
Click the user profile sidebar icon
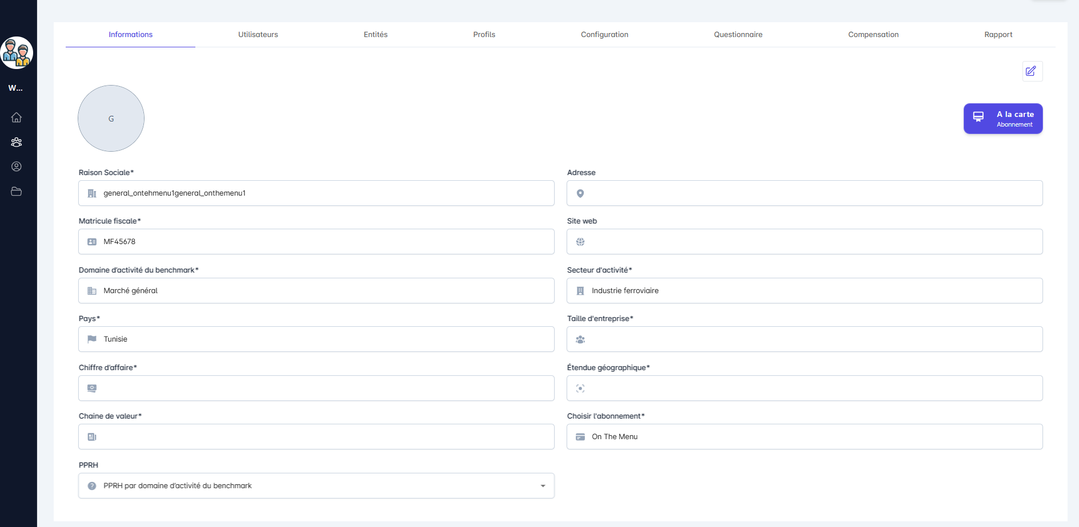point(17,167)
